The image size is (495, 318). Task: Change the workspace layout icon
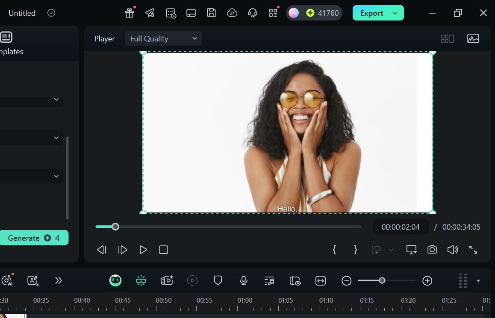(x=191, y=13)
